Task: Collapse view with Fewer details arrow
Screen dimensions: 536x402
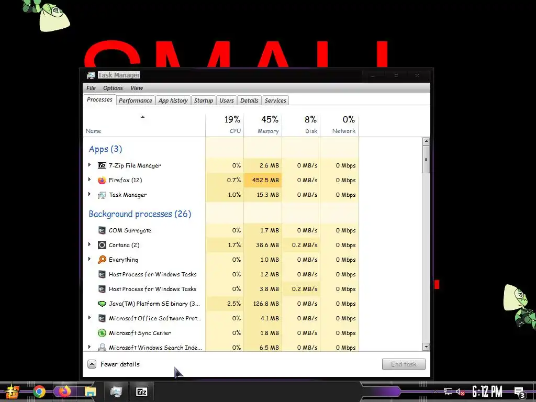Action: [92, 364]
